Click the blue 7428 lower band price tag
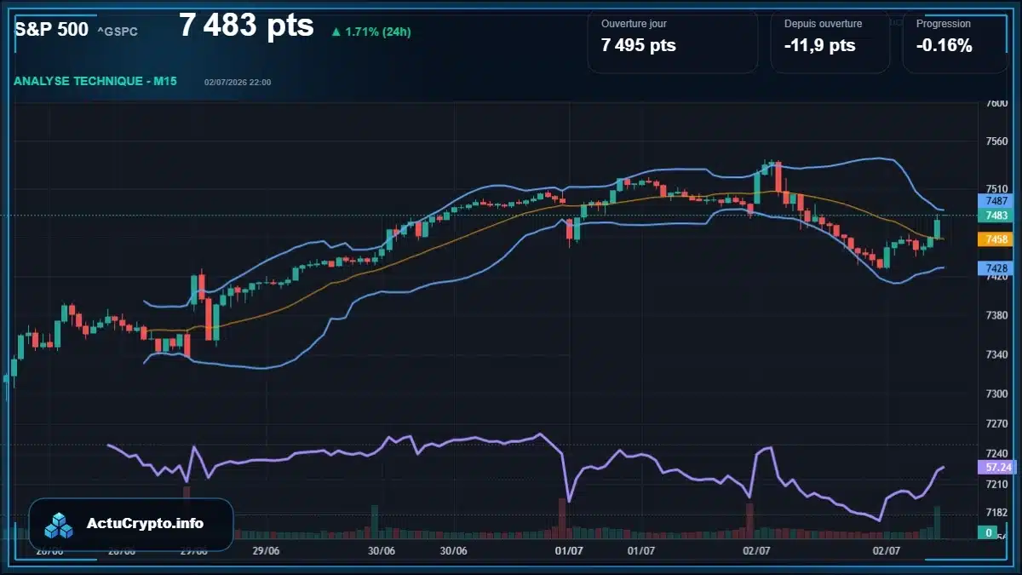Viewport: 1022px width, 575px height. 996,268
